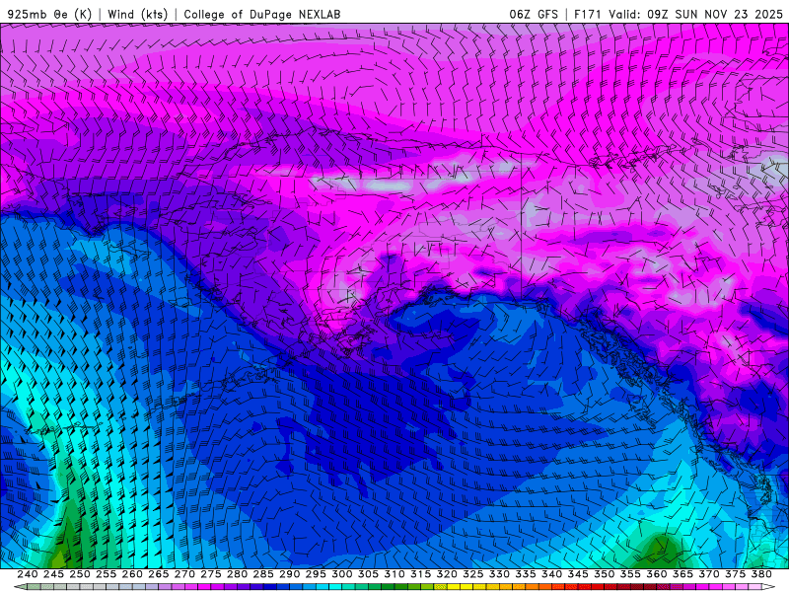This screenshot has height=592, width=789.
Task: Select the "Wind (kts)" header text
Action: coord(138,14)
